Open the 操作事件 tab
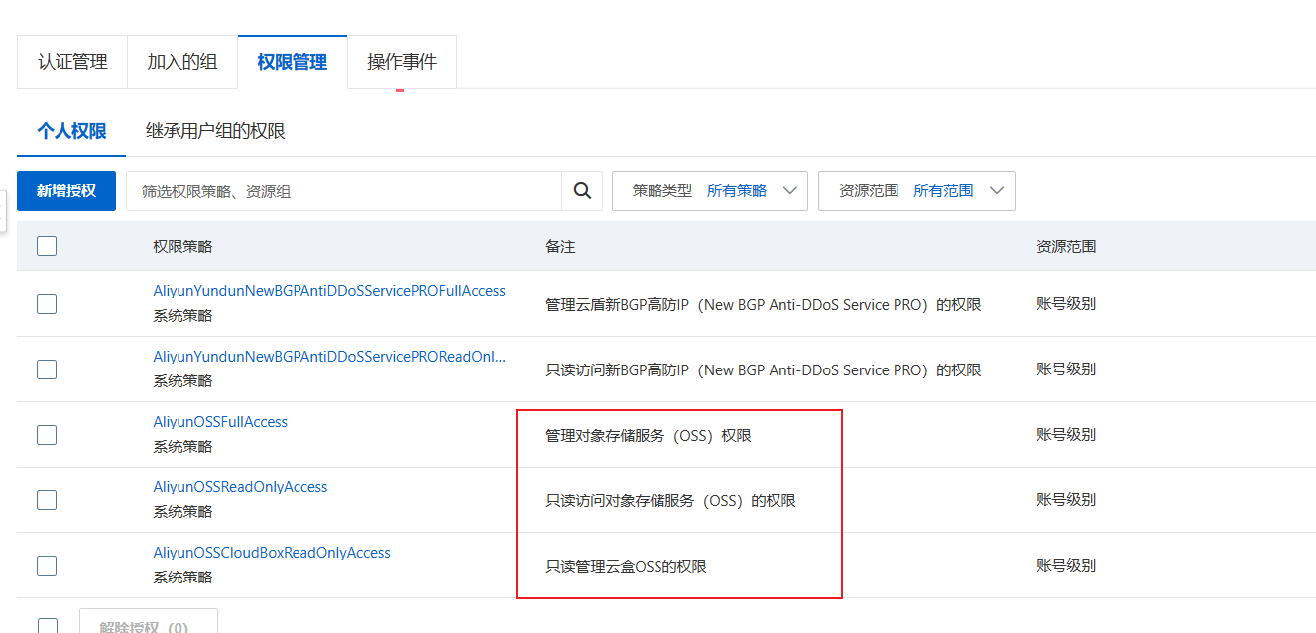This screenshot has width=1316, height=633. 402,62
